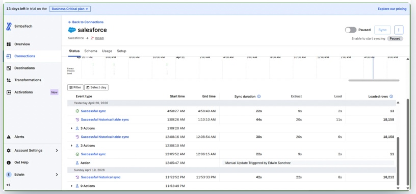Open the Overview dashboard icon
Image resolution: width=416 pixels, height=194 pixels.
(x=9, y=44)
